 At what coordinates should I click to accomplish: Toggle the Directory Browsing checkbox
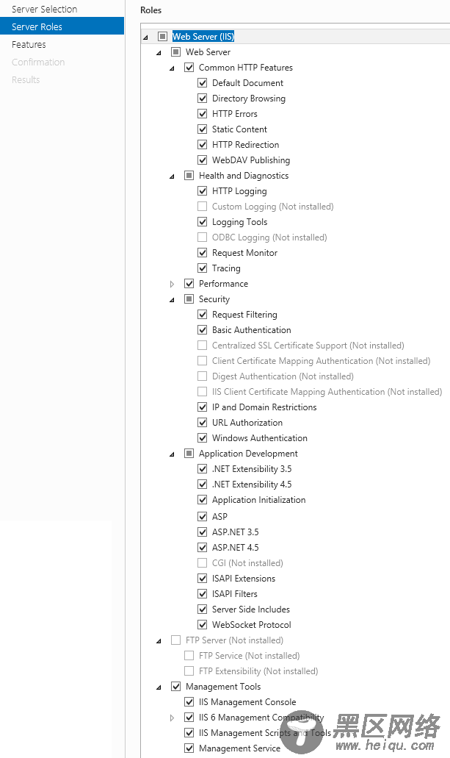[x=203, y=99]
